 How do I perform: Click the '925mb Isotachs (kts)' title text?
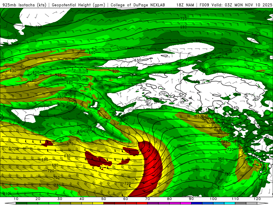(25, 5)
